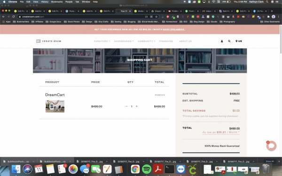Switch to the Fiverr tab

click(192, 11)
